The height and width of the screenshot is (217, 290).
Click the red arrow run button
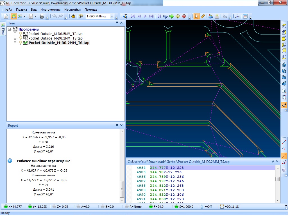tap(184, 16)
